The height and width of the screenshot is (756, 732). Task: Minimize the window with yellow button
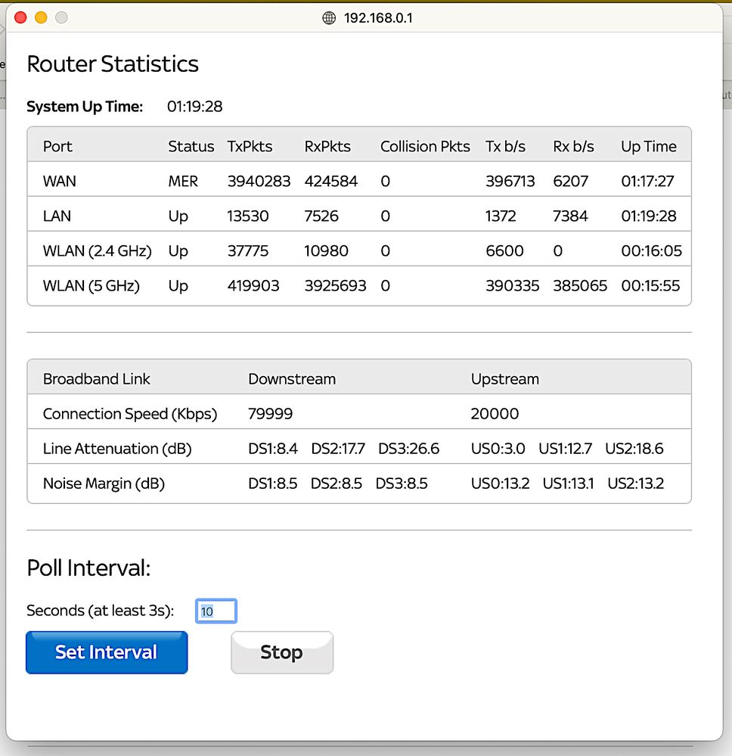pyautogui.click(x=41, y=17)
